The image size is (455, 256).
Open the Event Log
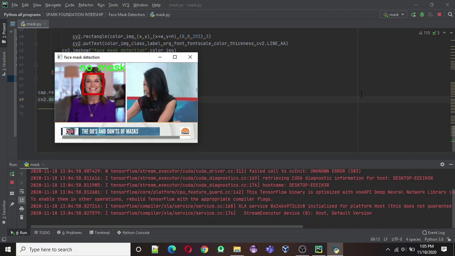tap(433, 233)
